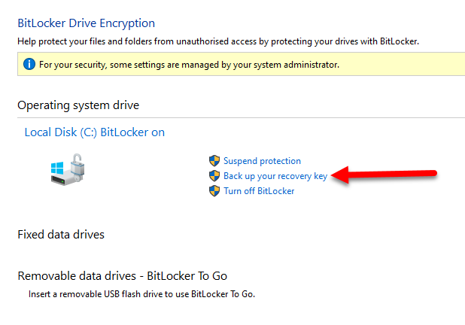This screenshot has height=325, width=465.
Task: Click the Windows logo on the drive icon
Action: (x=57, y=170)
